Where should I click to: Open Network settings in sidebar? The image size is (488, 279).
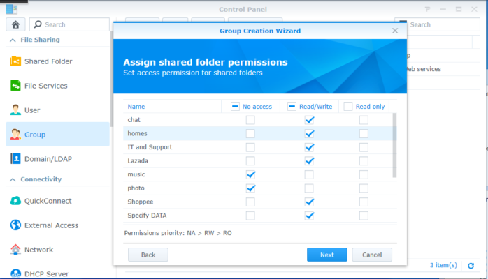(x=57, y=250)
